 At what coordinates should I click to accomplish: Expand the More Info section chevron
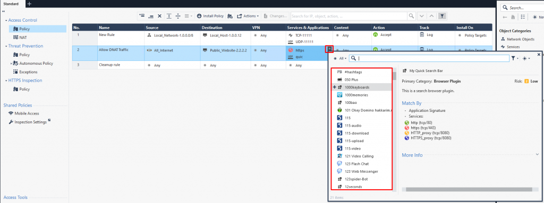point(538,154)
